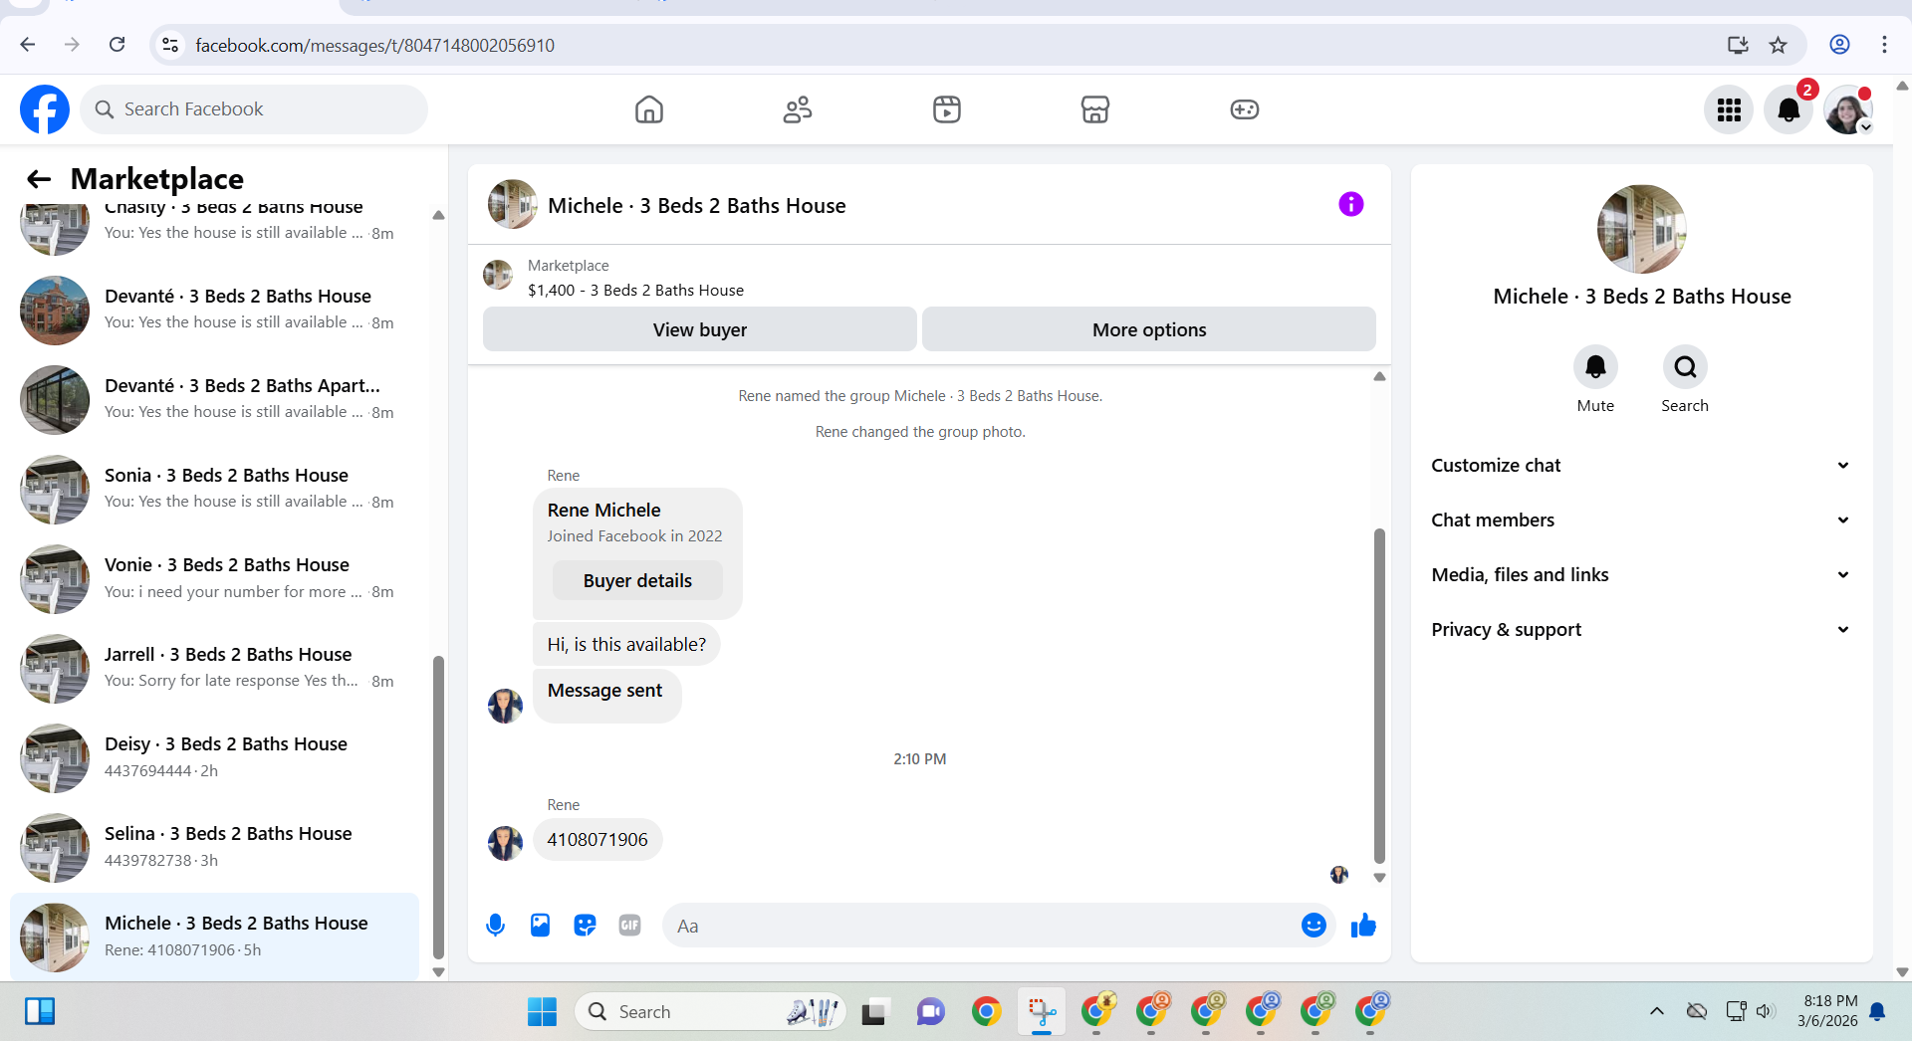Click the back arrow beside Marketplace heading
The width and height of the screenshot is (1912, 1041).
(39, 179)
